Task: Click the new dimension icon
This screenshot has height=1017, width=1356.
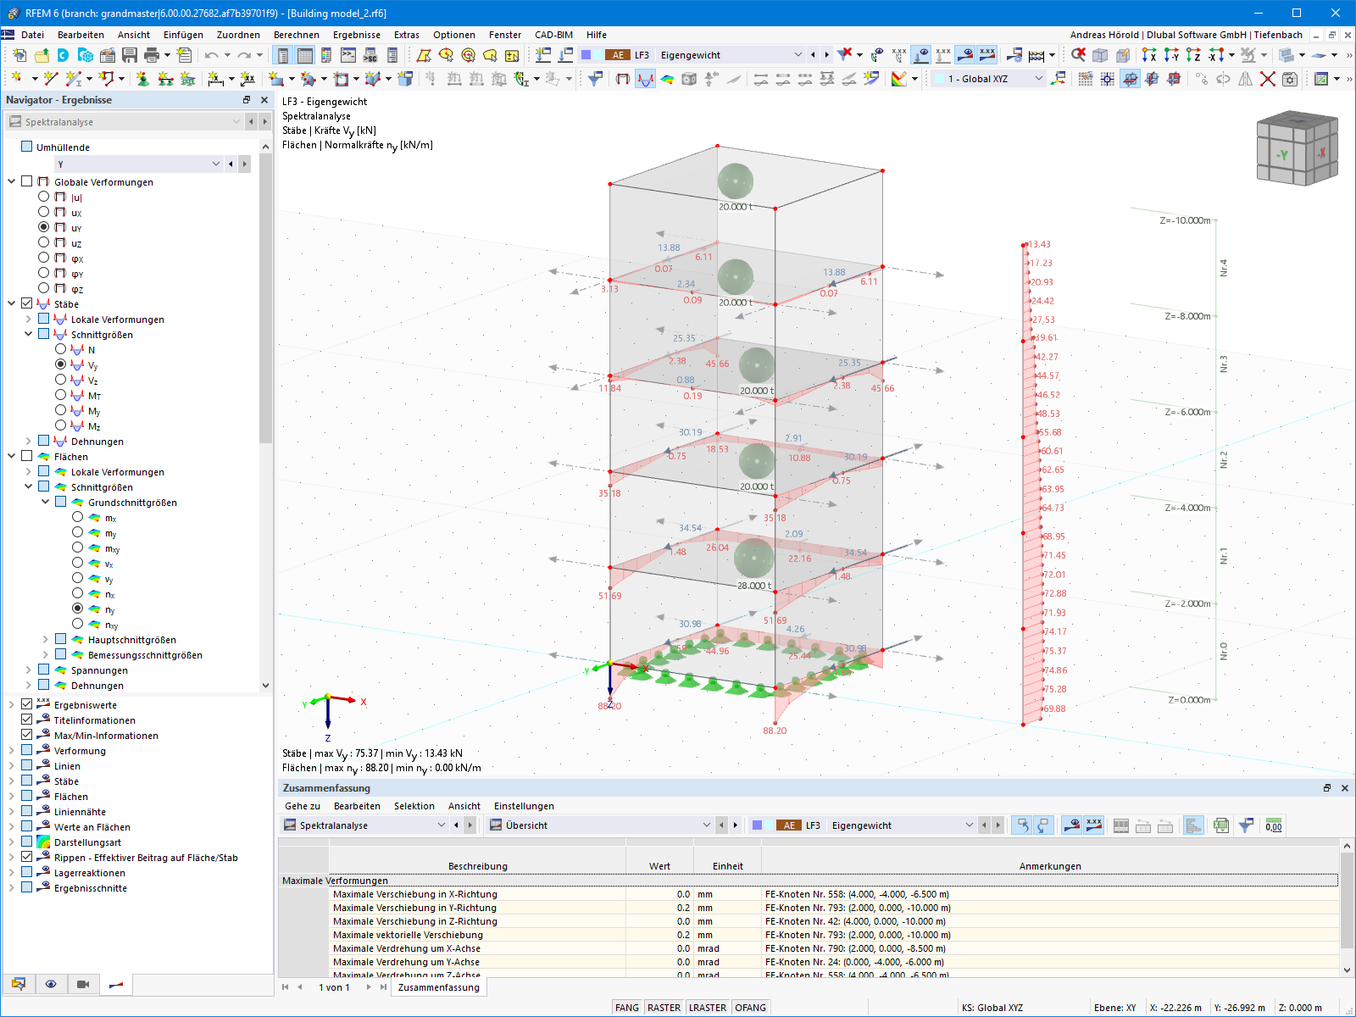Action: tap(216, 79)
